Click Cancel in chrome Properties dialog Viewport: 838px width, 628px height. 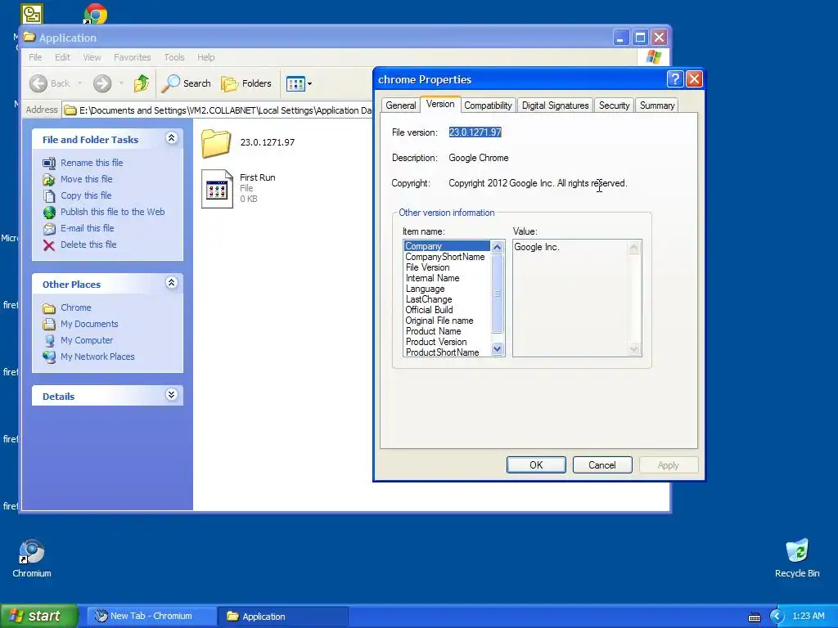click(602, 465)
